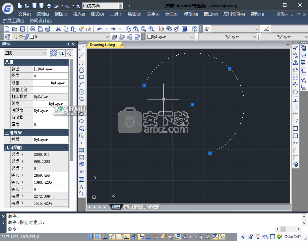Switch to the 布局1 tab
Screen dimensions: 308x241
[x=129, y=207]
